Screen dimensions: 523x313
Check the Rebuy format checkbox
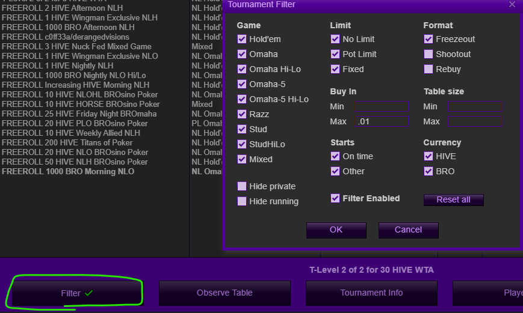point(429,69)
